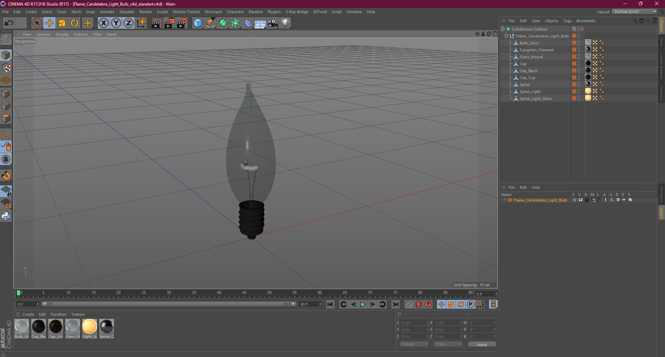Collapse Flame_Candelabra_Light_Bulb null object
This screenshot has width=665, height=357.
tap(506, 36)
